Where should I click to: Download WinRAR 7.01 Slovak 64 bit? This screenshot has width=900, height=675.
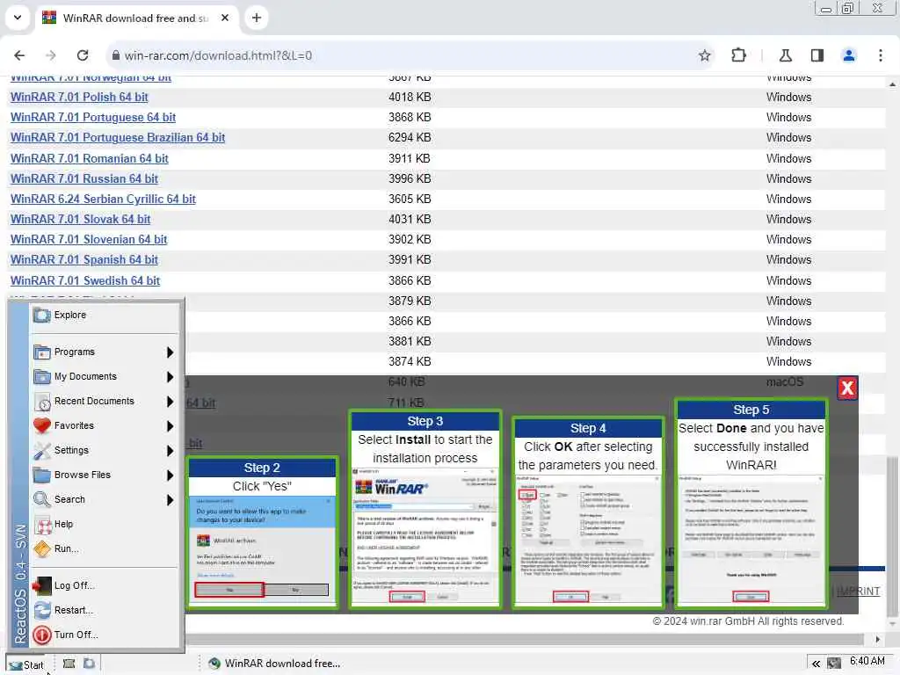(80, 219)
